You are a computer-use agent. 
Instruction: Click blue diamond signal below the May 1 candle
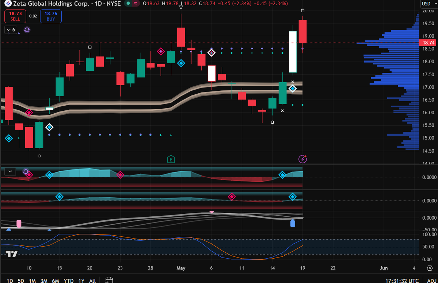point(181,63)
